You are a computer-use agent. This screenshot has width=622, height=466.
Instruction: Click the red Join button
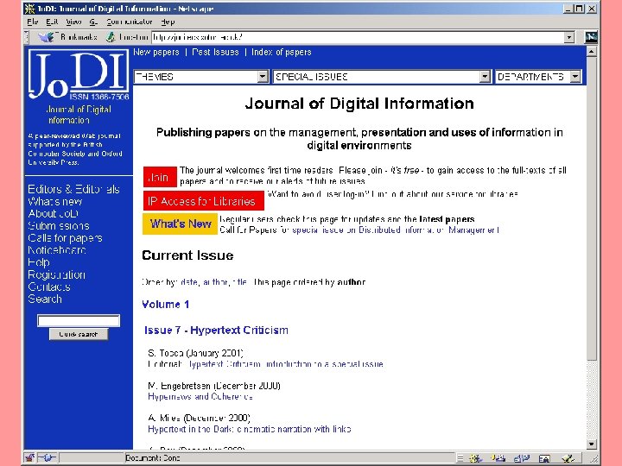click(160, 177)
